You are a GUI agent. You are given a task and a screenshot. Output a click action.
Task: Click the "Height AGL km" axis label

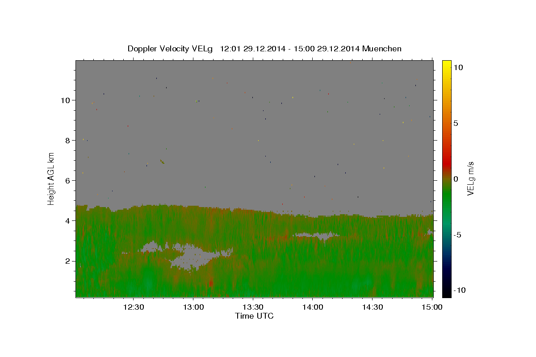(x=51, y=178)
